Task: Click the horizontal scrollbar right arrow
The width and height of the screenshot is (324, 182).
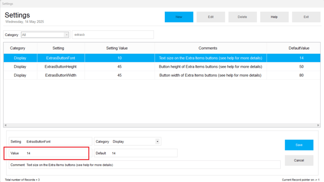Action: (x=318, y=125)
